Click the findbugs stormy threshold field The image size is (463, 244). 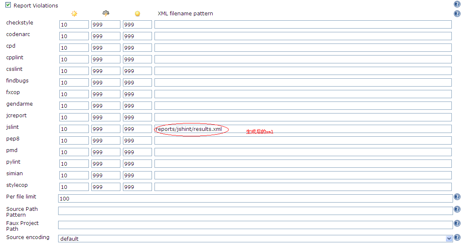(x=106, y=82)
